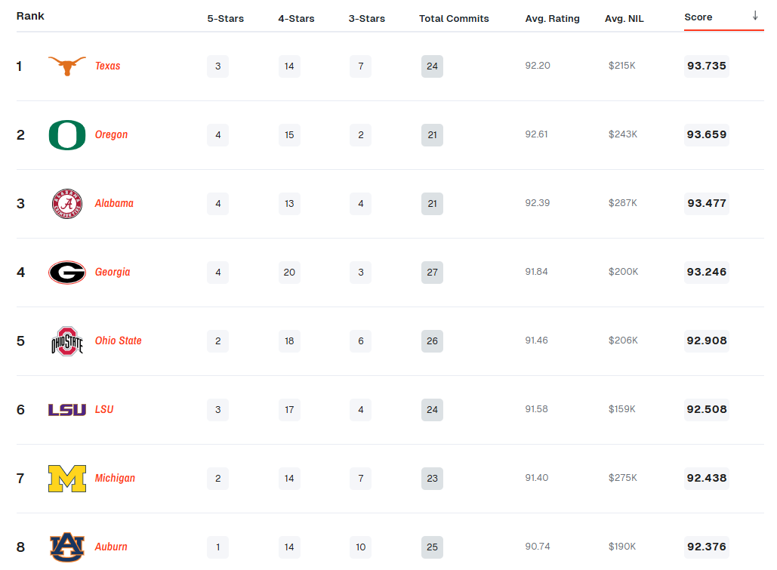This screenshot has width=777, height=570.
Task: Click the sort arrow next to Score
Action: point(755,16)
